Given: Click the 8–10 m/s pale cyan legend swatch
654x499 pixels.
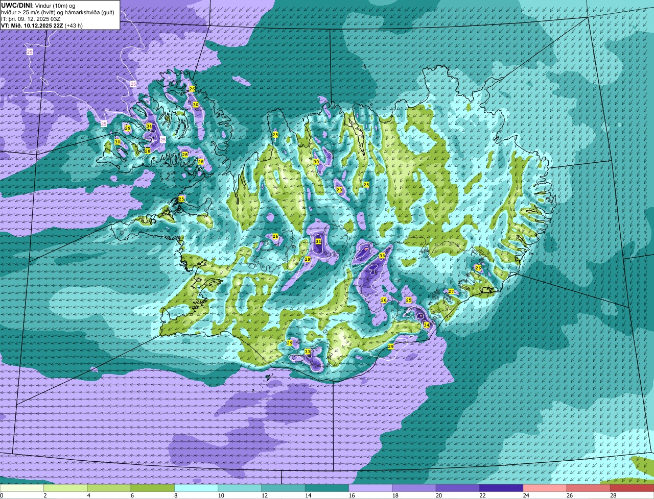Looking at the screenshot, I should pos(196,488).
